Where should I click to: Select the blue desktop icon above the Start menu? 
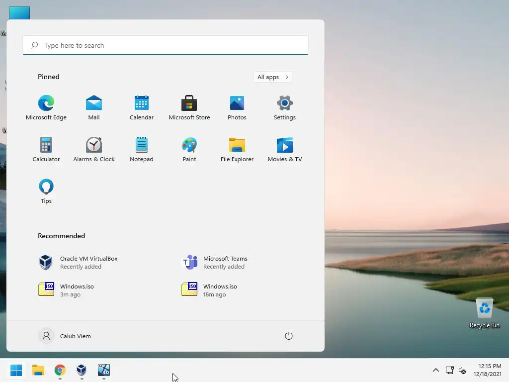[x=19, y=13]
